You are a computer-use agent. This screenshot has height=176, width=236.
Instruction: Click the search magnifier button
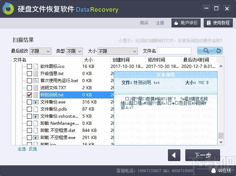206,50
